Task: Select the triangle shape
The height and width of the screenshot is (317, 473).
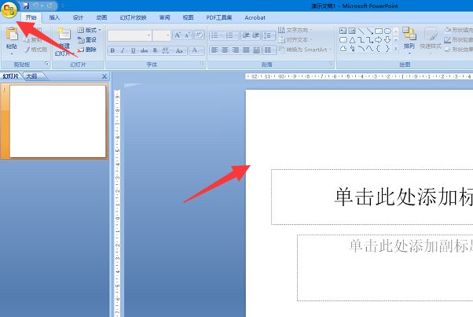Action: point(352,39)
